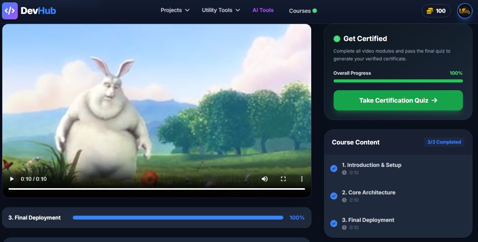Expand the Projects dropdown menu
Image resolution: width=478 pixels, height=242 pixels.
[x=175, y=10]
